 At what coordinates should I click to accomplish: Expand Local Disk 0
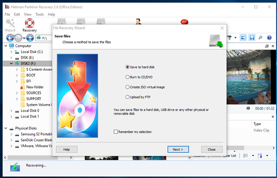pos(11,111)
